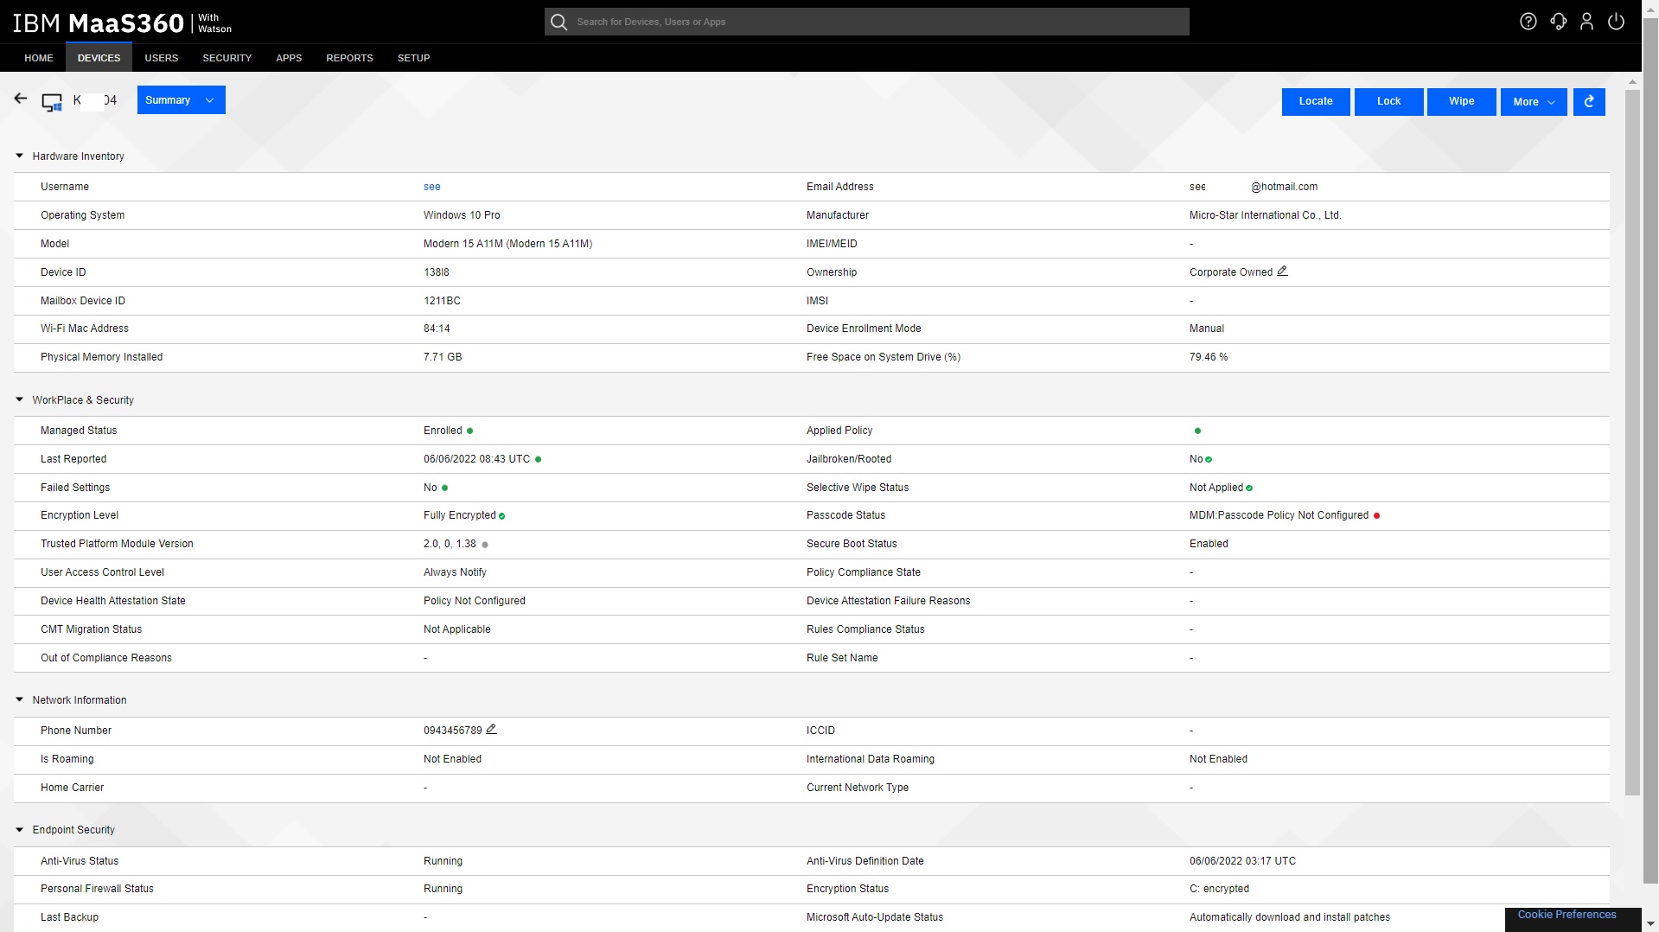Click the scrollbar down arrow

click(x=1650, y=923)
